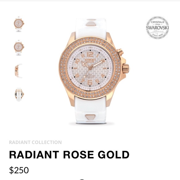180x180 pixels.
Task: Open the Radiant Collection link
Action: coord(35,142)
